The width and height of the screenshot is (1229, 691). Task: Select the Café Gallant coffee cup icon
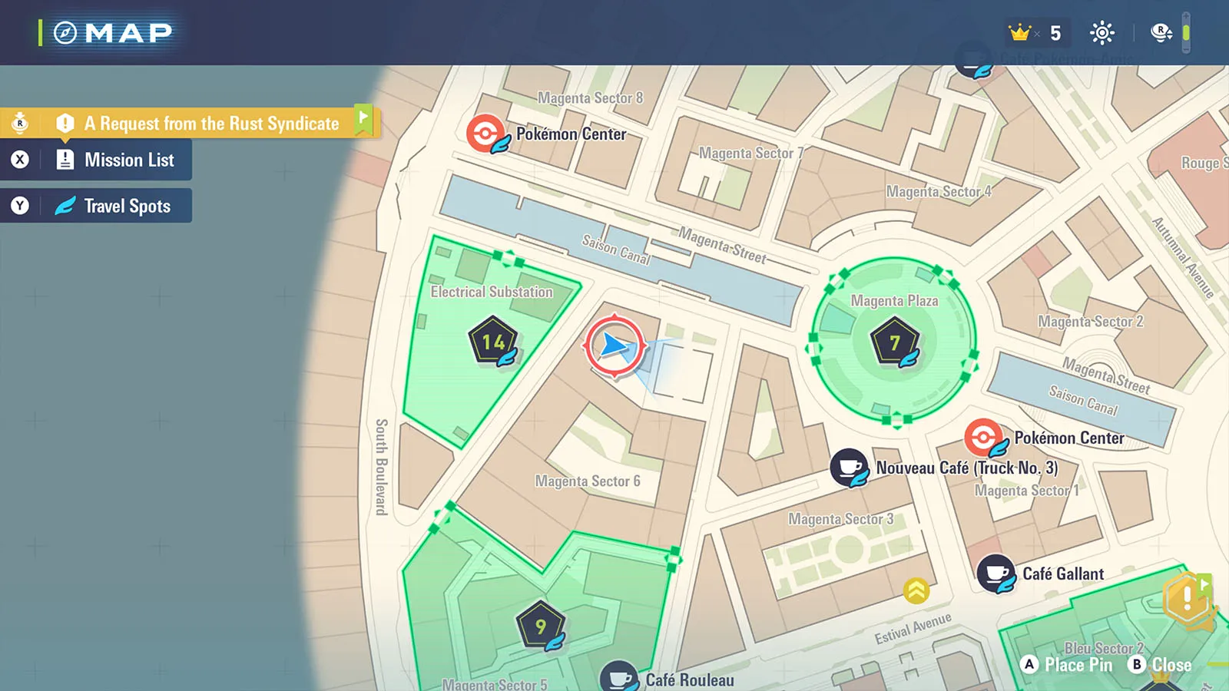996,574
